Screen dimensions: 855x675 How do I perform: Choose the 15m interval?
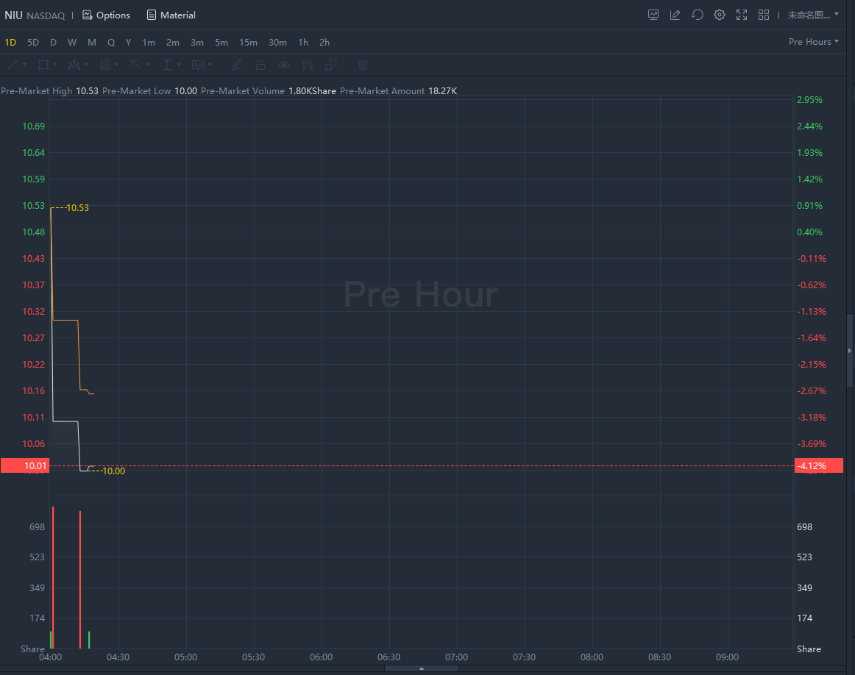[x=248, y=43]
